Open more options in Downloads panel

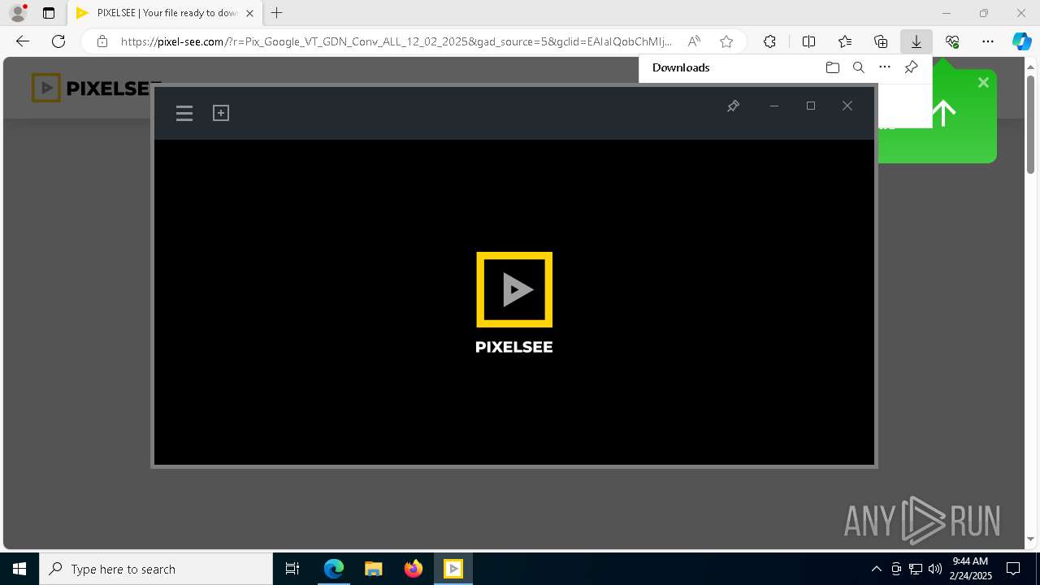[x=885, y=67]
